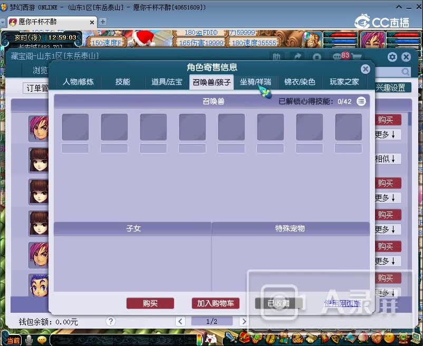Viewport: 423px width, 346px height.
Task: Click the 藏宝阁 list scrollbar
Action: 409,119
